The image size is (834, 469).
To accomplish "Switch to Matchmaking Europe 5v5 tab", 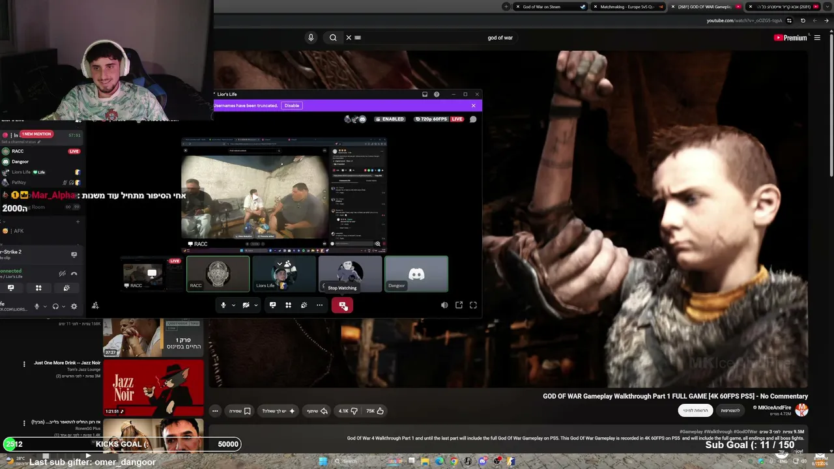I will 627,7.
